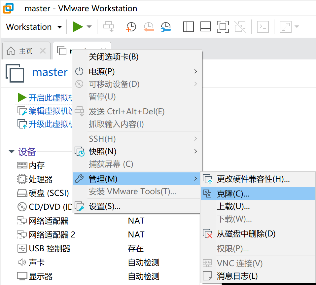The width and height of the screenshot is (316, 285).
Task: Choose 关闭选项卡(B) in context menu
Action: click(x=137, y=57)
